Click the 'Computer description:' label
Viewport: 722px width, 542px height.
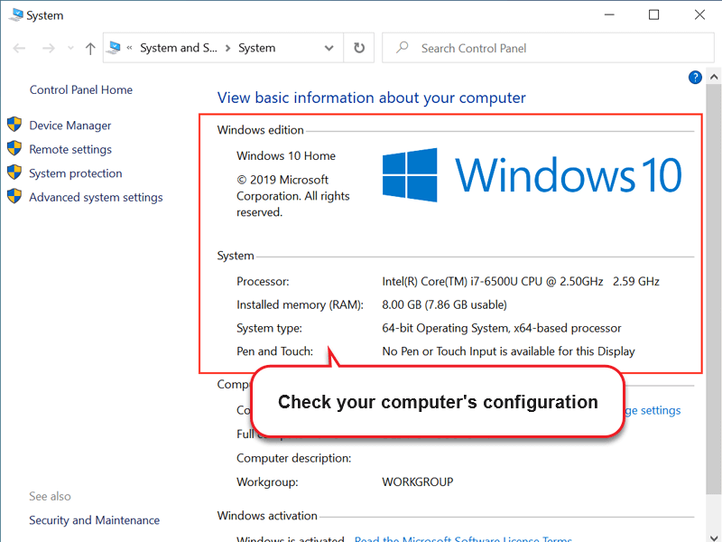pos(294,458)
